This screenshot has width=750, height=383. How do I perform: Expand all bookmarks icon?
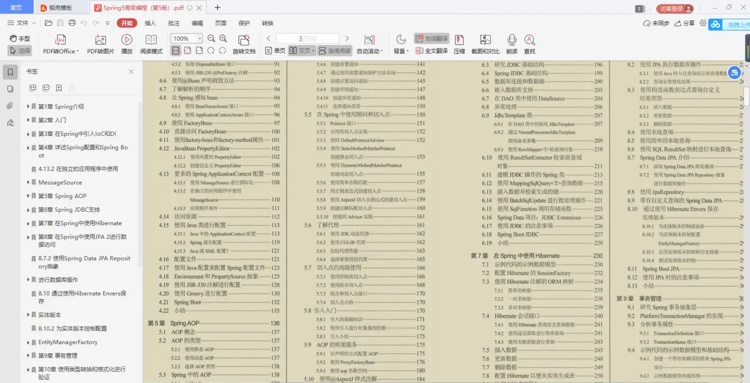click(x=33, y=88)
